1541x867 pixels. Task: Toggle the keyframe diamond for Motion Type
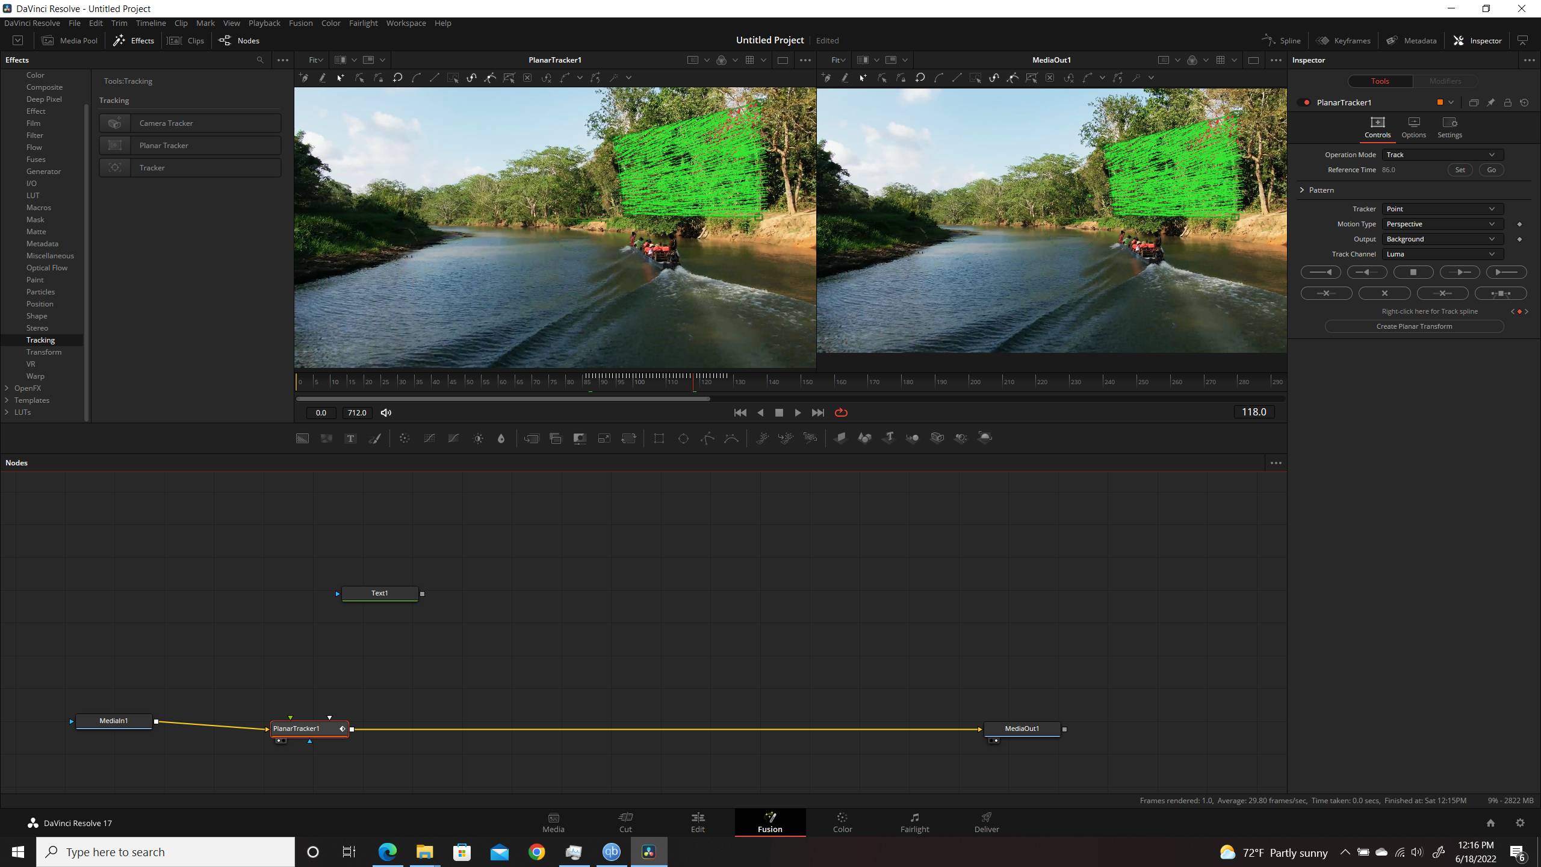(x=1519, y=225)
